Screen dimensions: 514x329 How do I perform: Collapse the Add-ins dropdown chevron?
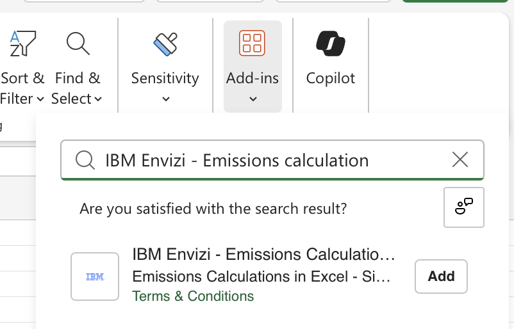[253, 99]
